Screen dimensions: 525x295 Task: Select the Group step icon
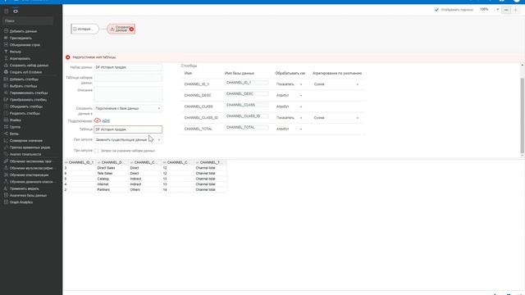[x=6, y=127]
